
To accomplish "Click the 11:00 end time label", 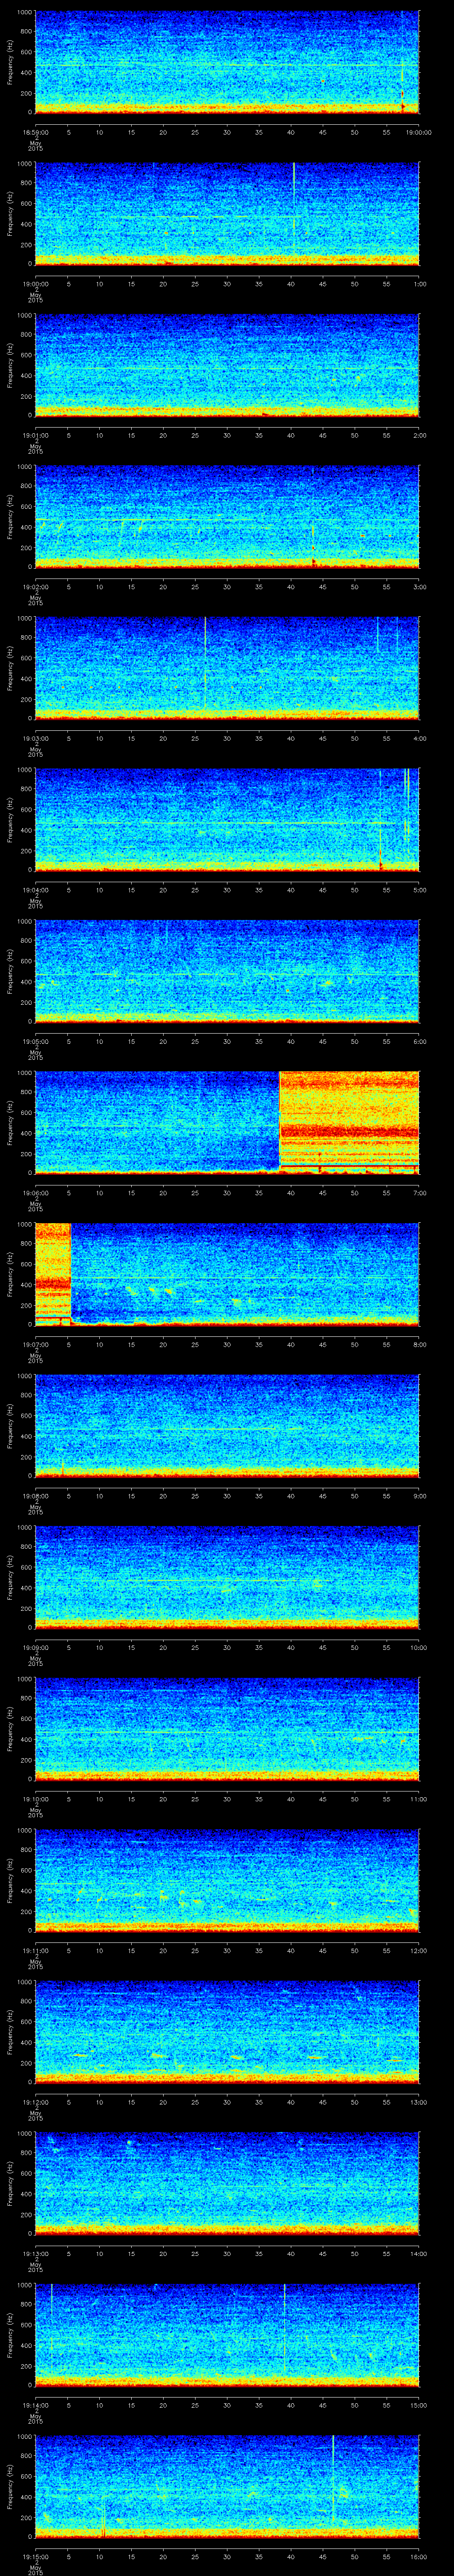I will [x=419, y=1798].
